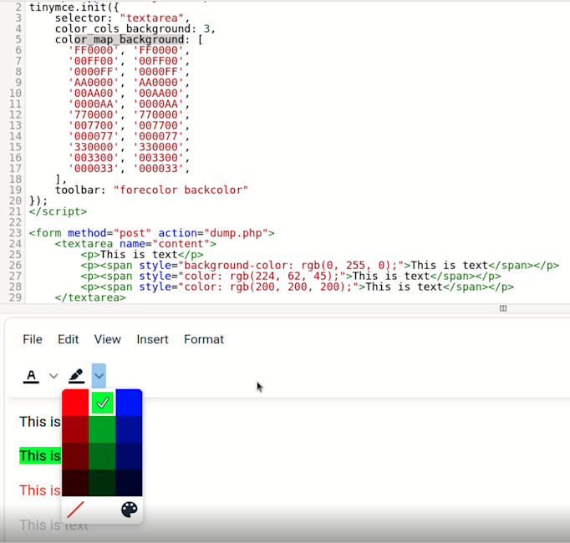Click the rgb(0, 255, 0) background-color line
The width and height of the screenshot is (570, 543).
point(320,266)
